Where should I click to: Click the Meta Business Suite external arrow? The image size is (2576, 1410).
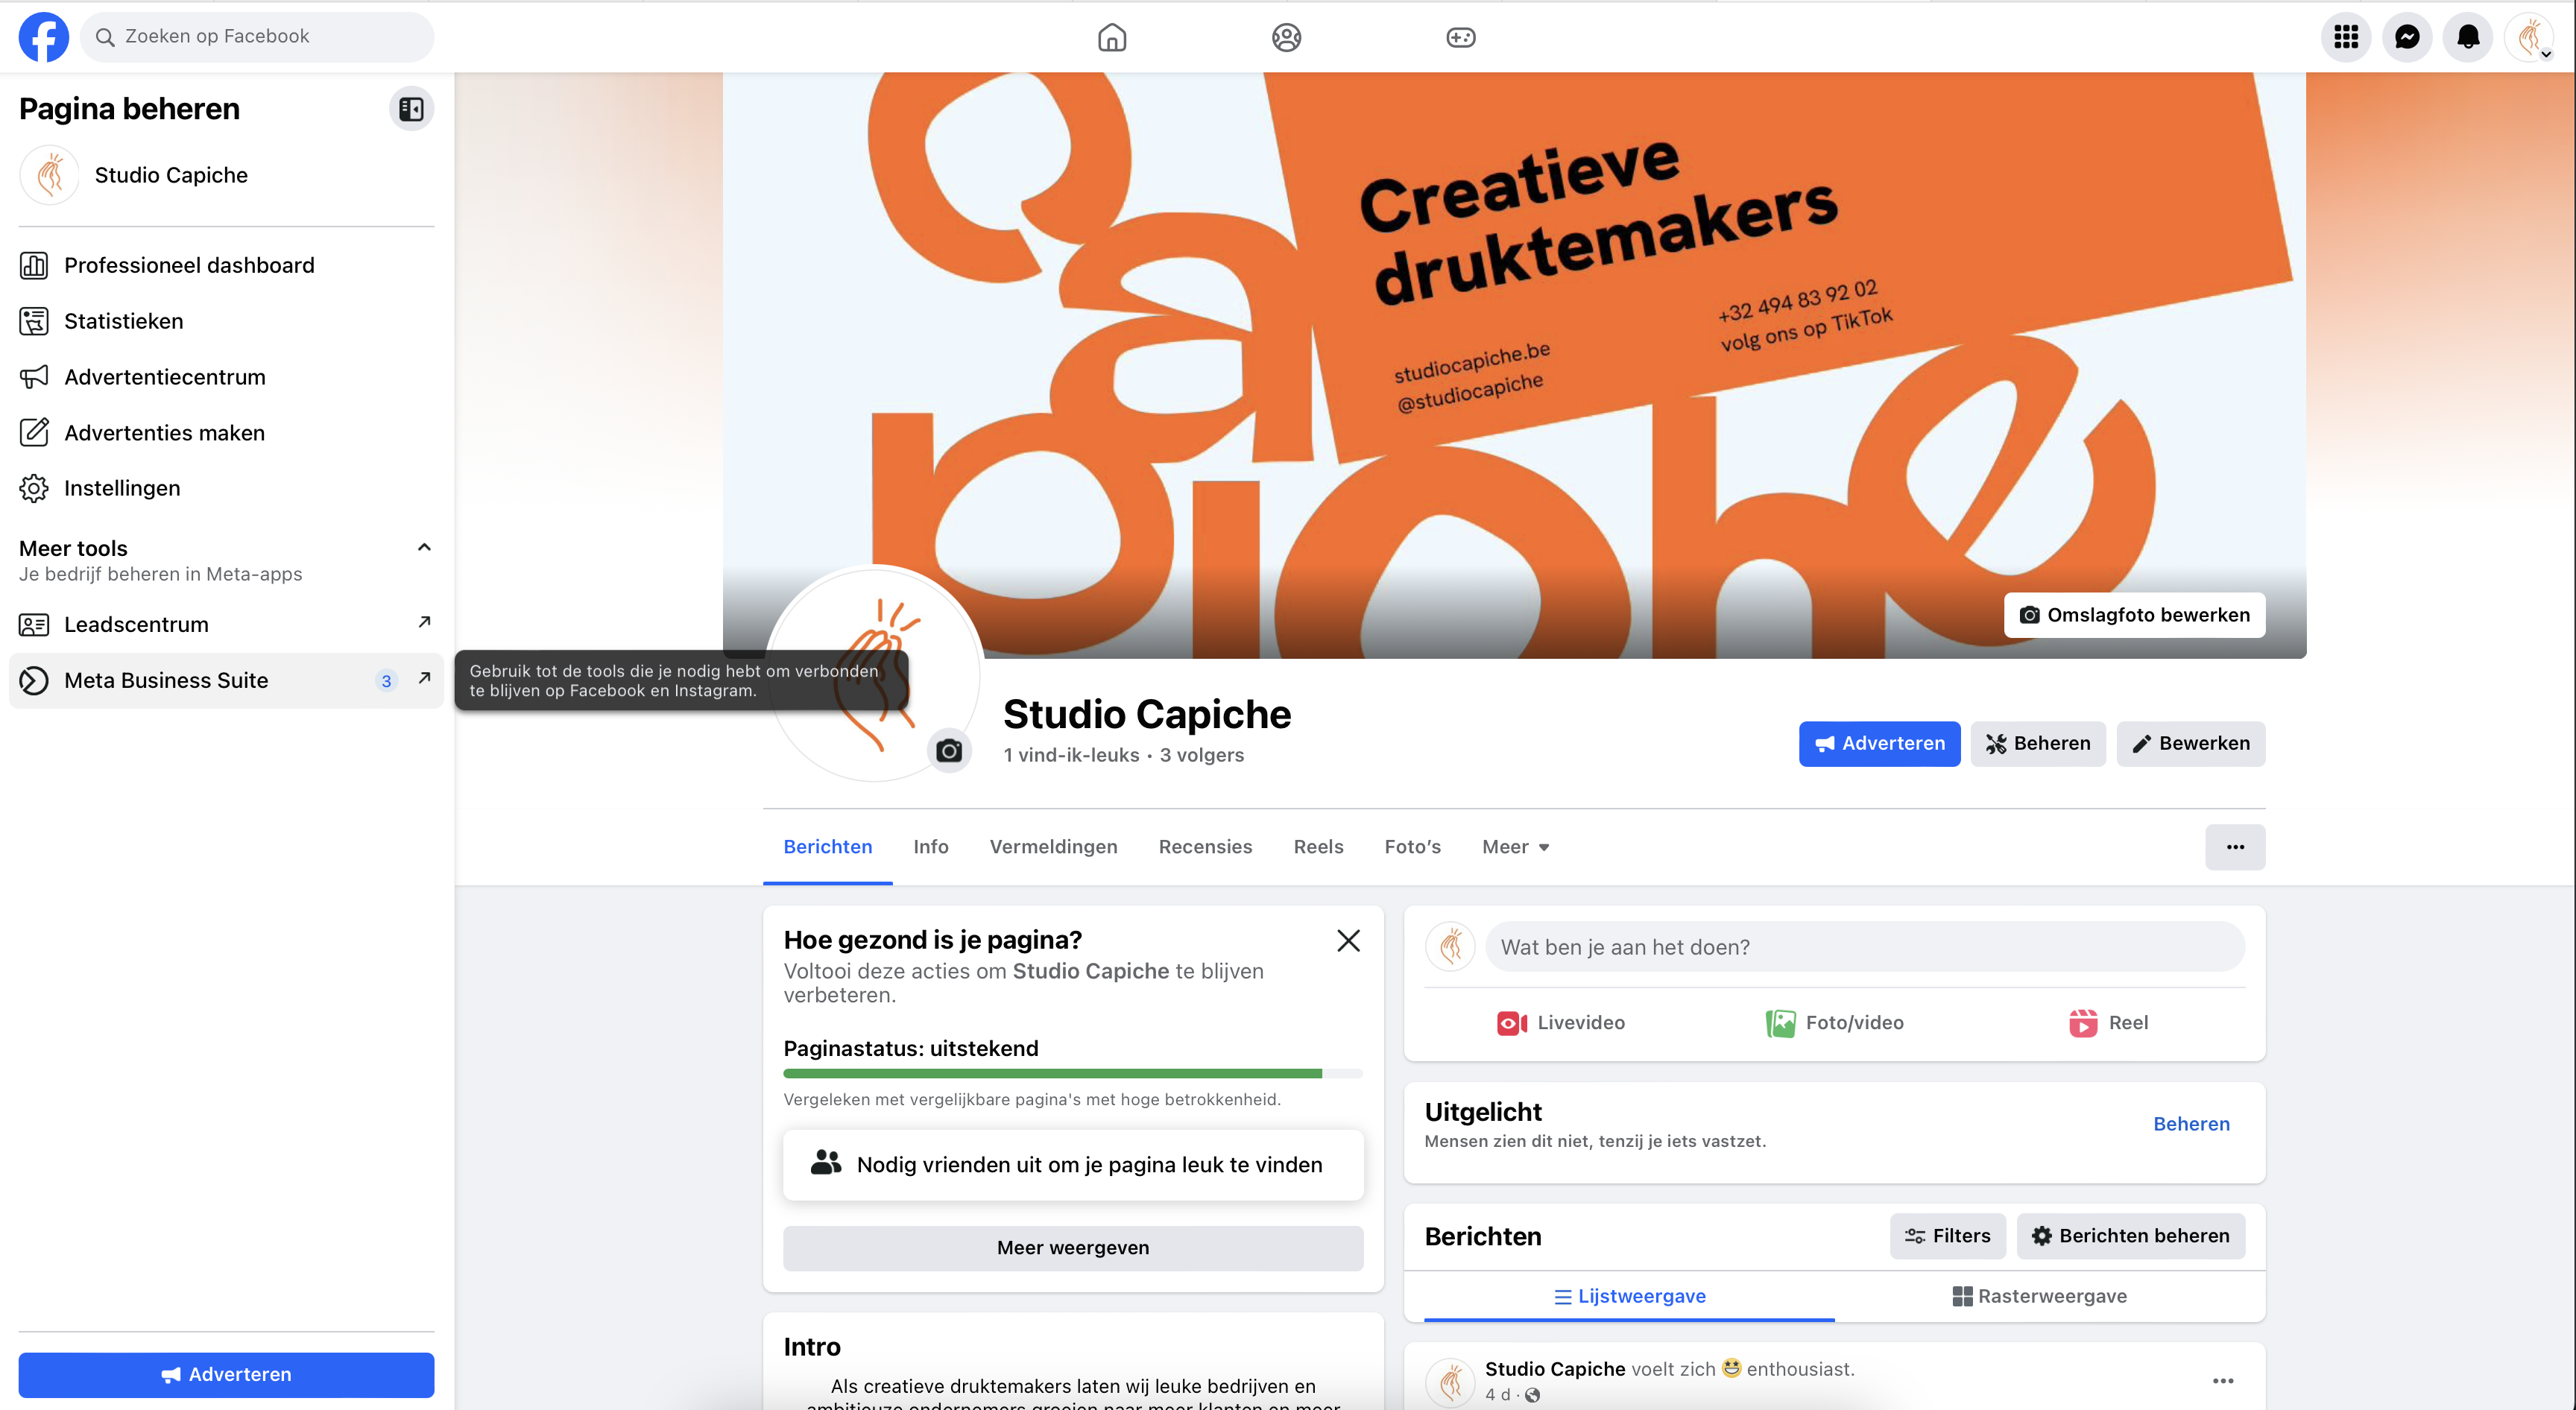(x=424, y=678)
